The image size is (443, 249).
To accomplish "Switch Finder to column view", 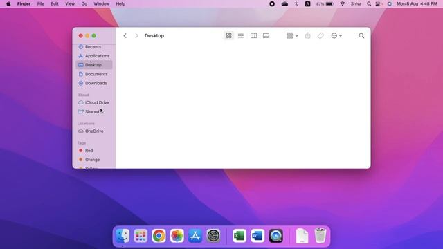I will pos(254,35).
